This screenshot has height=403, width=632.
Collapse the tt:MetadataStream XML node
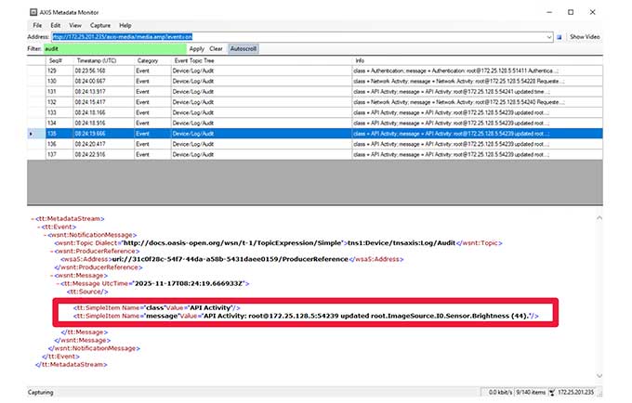coord(27,216)
